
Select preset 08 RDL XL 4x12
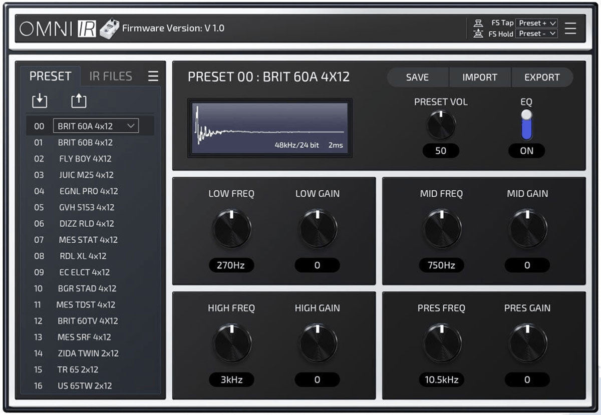pos(90,256)
